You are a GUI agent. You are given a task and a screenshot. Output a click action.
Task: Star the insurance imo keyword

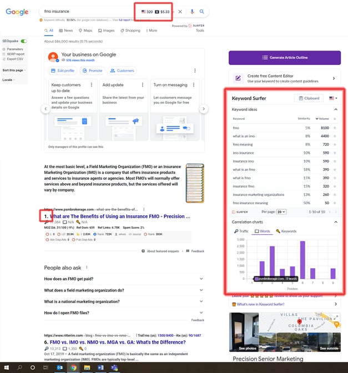tap(335, 162)
